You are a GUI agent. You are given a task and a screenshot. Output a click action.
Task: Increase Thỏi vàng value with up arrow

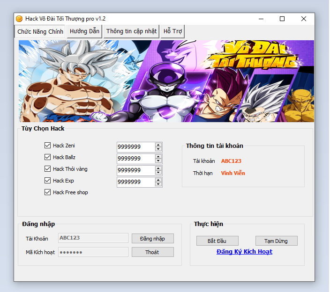158,168
